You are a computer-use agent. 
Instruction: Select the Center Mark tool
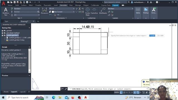(88, 12)
